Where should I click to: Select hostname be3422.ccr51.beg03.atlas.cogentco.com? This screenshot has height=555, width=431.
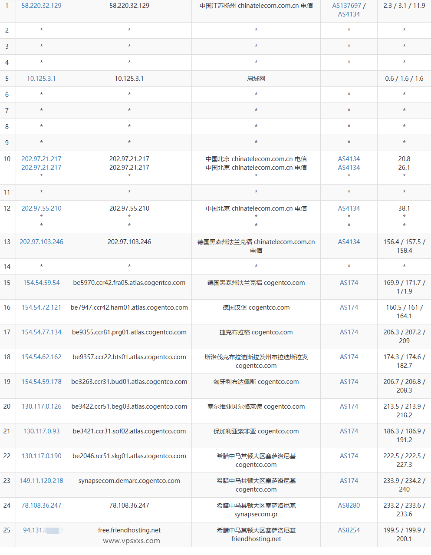129,406
